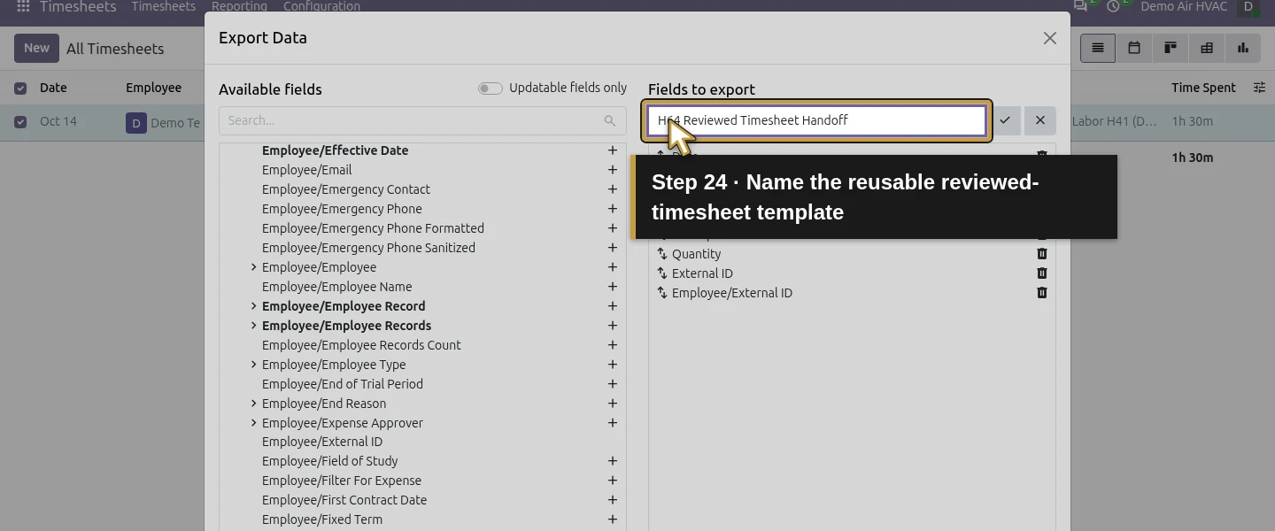Click External ID in Fields to export
Screen dimensions: 1275x531
pyautogui.click(x=702, y=273)
